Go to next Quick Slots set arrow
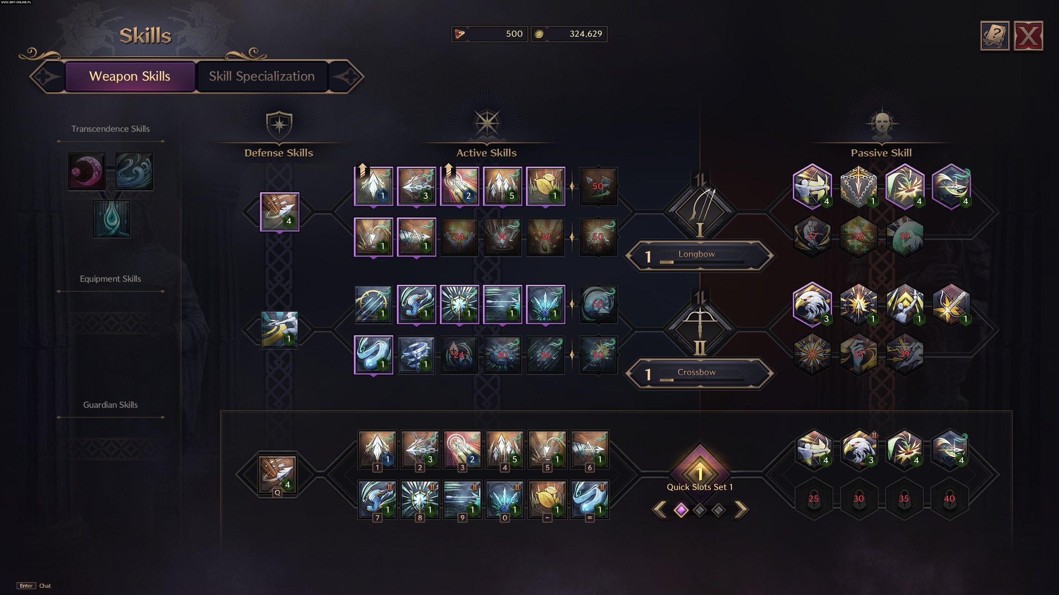 tap(740, 510)
